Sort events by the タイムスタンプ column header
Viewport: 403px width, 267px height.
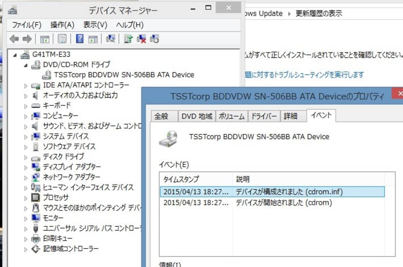[x=196, y=179]
